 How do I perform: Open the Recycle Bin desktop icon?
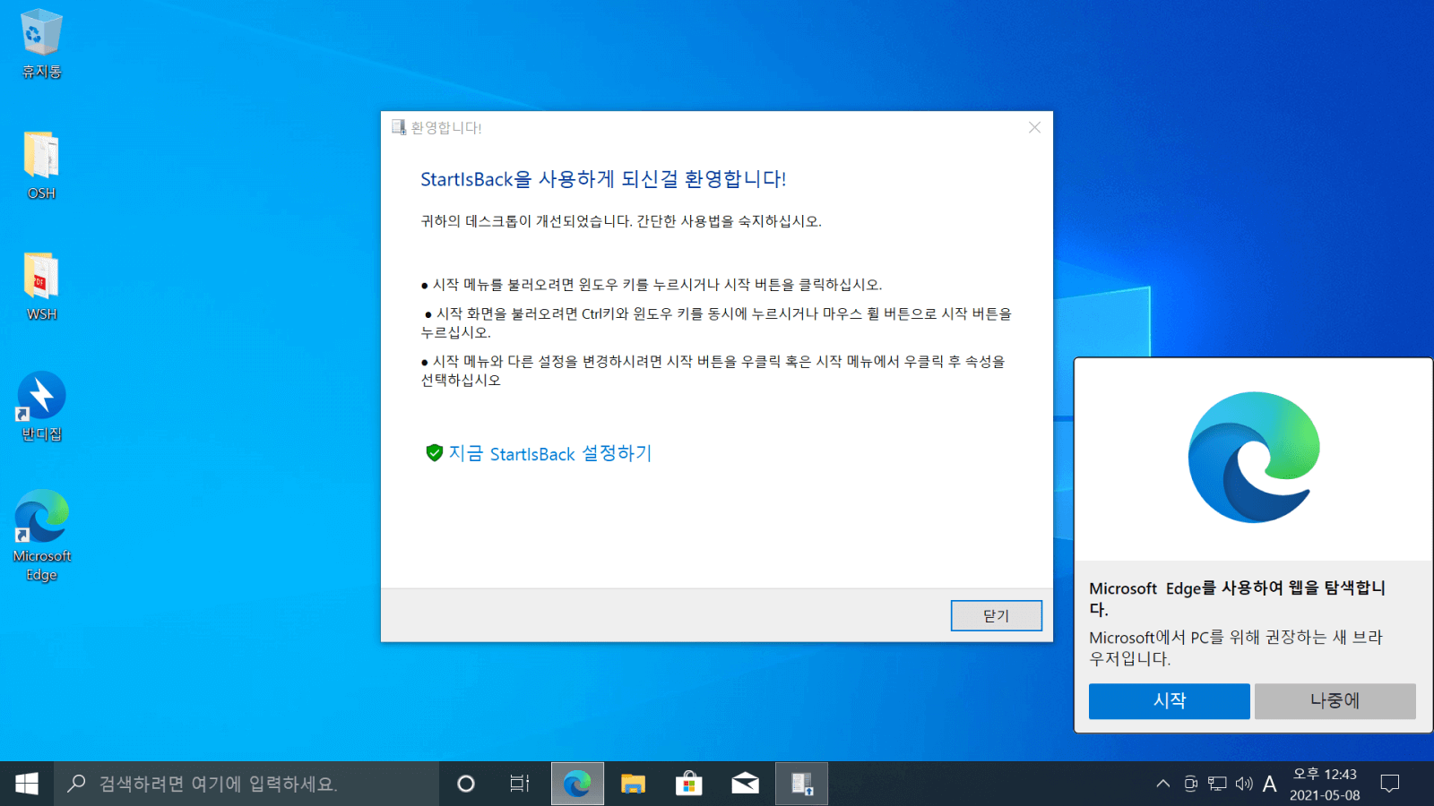tap(41, 43)
